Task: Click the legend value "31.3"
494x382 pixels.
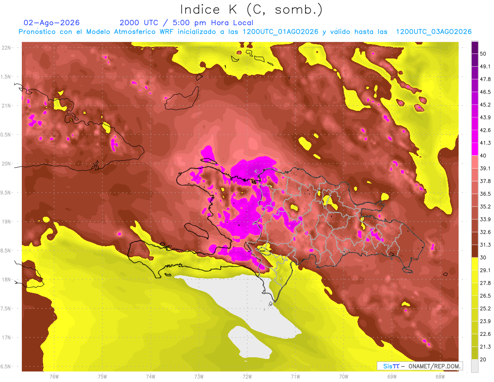Action: 485,245
